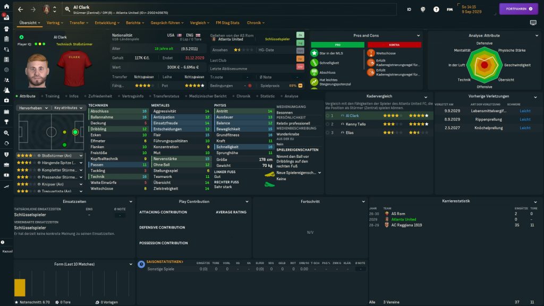
Task: Select the Al Clark radio option in Kadervergleich
Action: pyautogui.click(x=328, y=115)
